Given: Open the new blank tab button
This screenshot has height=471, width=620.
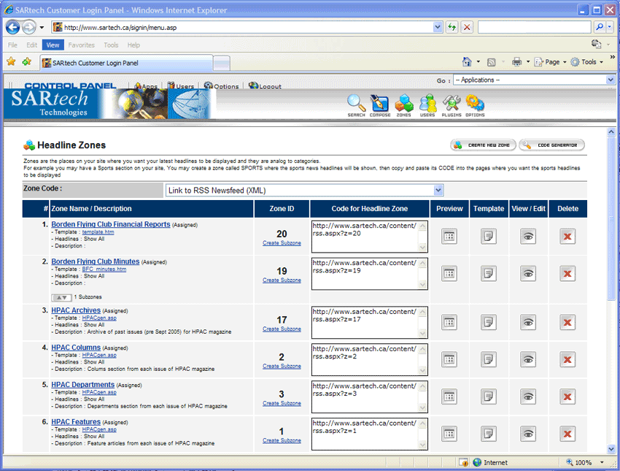Looking at the screenshot, I should point(222,64).
